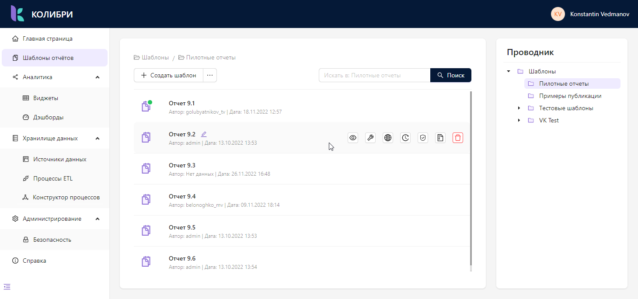
Task: Click the Создать шаблон button
Action: 169,75
